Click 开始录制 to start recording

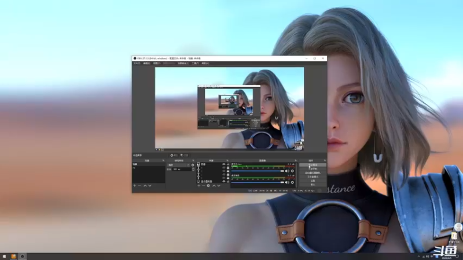[x=313, y=169]
